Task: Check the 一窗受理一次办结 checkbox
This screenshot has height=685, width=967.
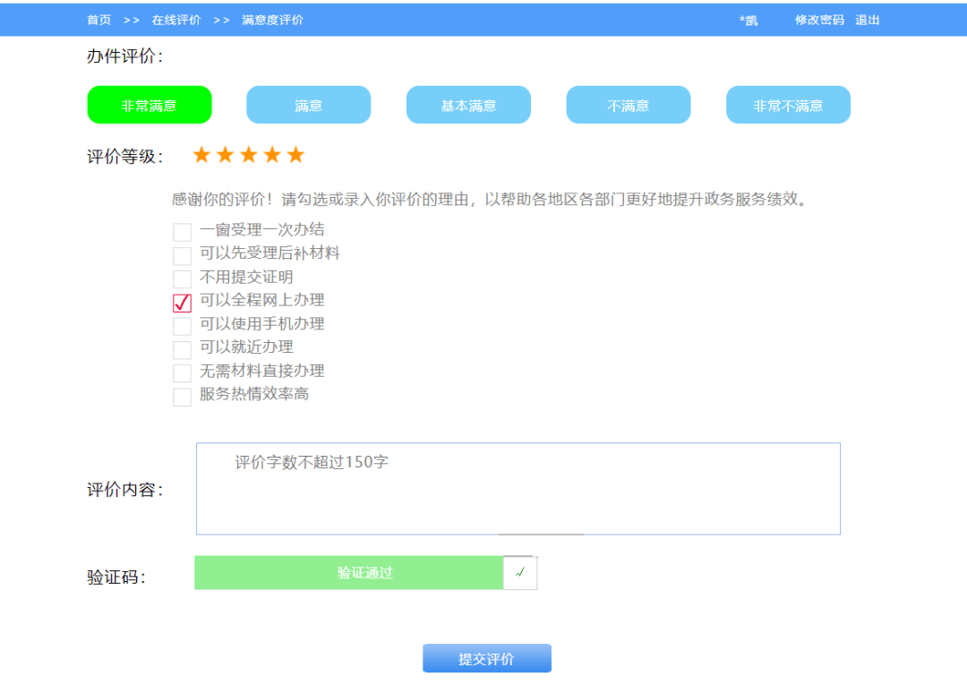Action: (x=182, y=230)
